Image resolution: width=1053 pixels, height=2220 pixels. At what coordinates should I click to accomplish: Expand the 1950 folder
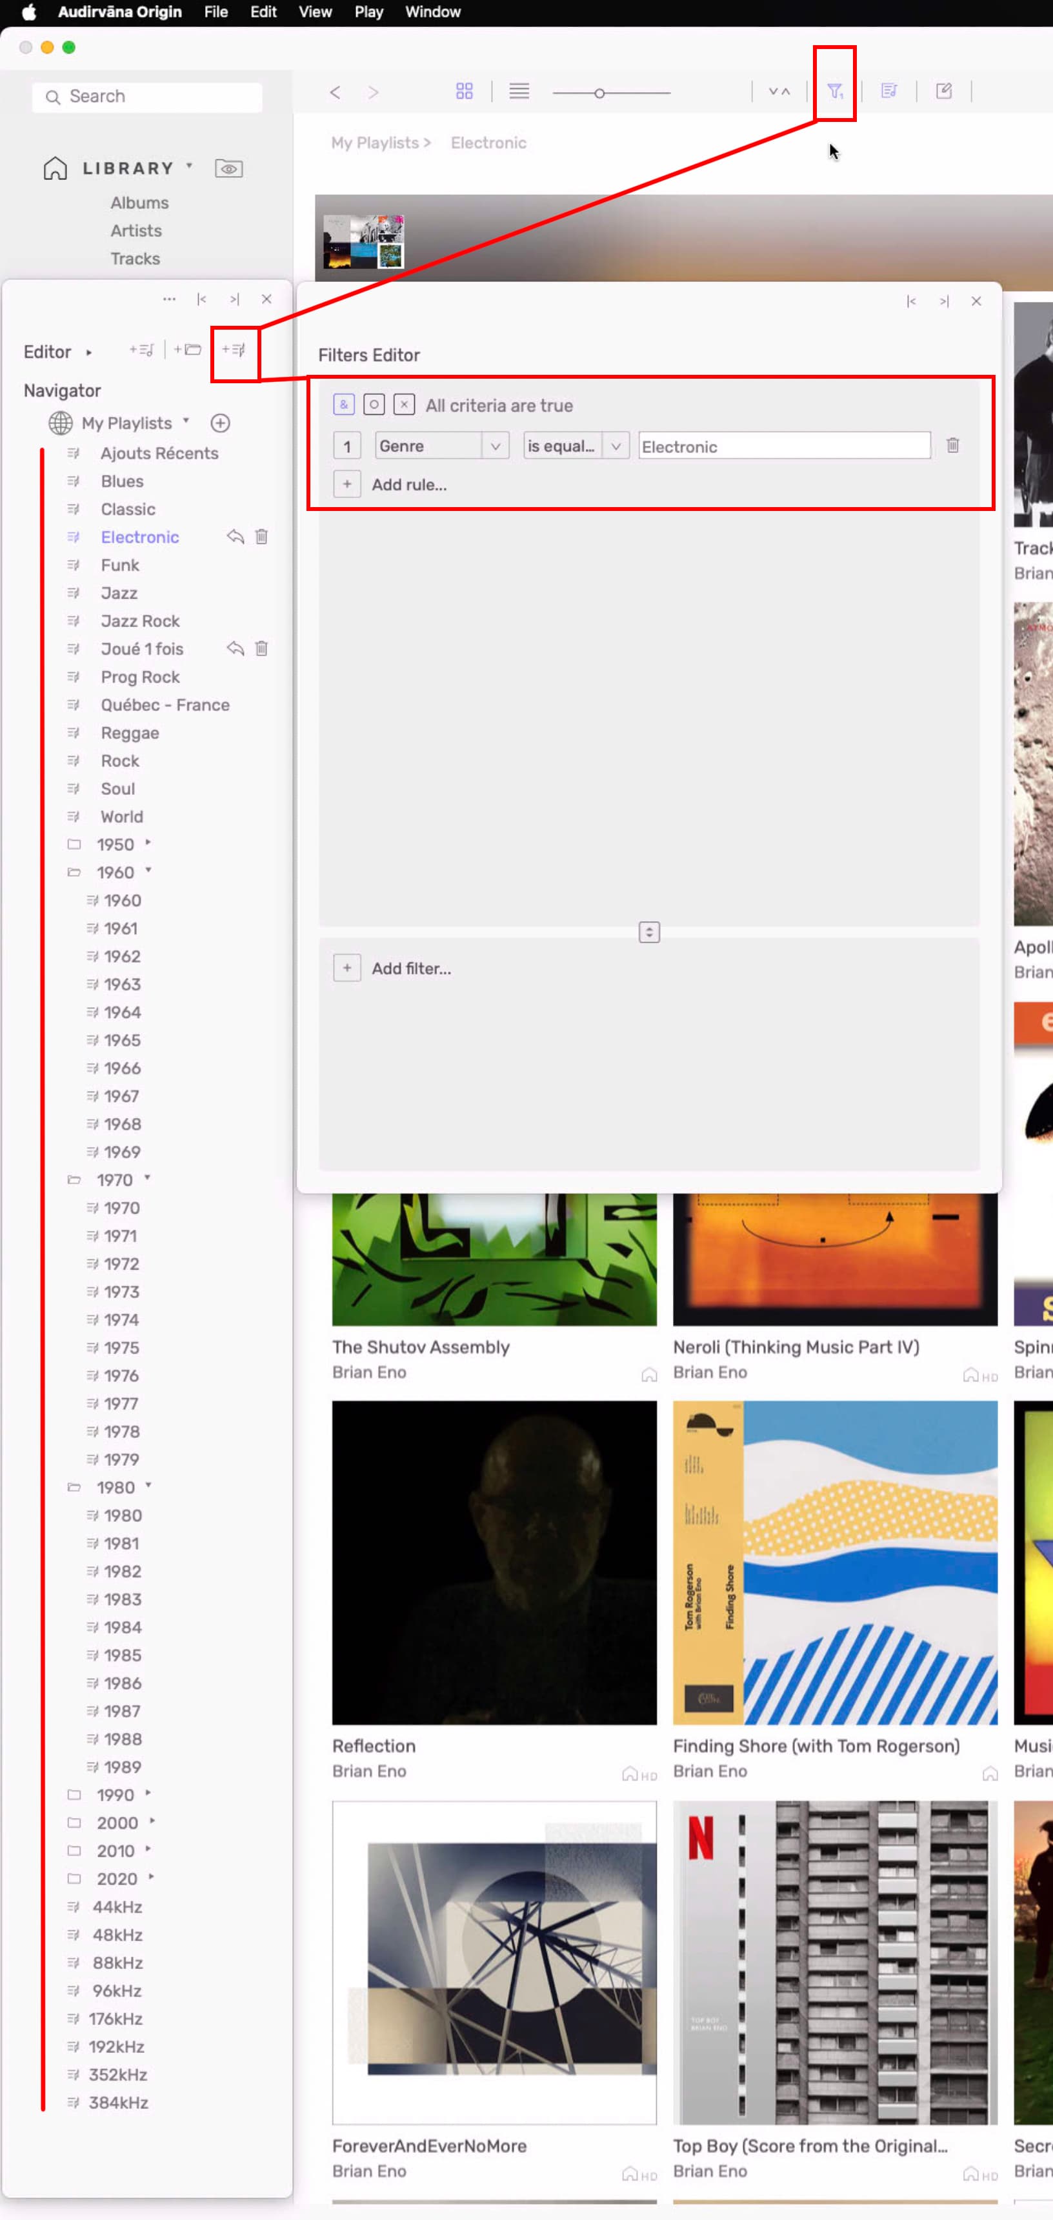(148, 843)
